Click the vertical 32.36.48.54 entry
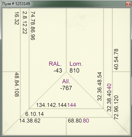This screenshot has height=137, width=132. (x=100, y=86)
